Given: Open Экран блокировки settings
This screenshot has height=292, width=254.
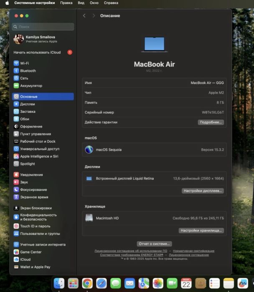Looking at the screenshot, I should pyautogui.click(x=43, y=208).
